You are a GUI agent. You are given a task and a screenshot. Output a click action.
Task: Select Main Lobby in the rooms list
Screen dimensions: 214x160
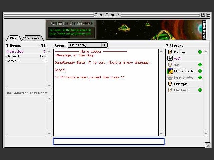[26, 52]
